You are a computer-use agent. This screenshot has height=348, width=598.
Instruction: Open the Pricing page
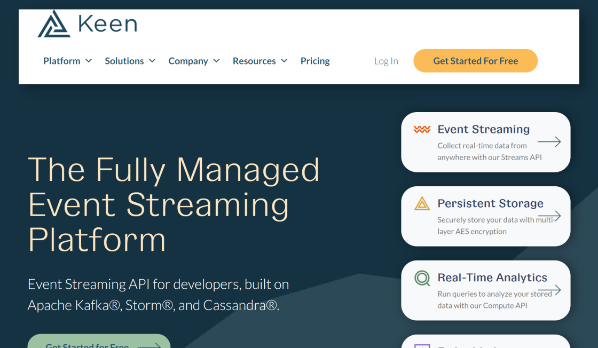[315, 61]
